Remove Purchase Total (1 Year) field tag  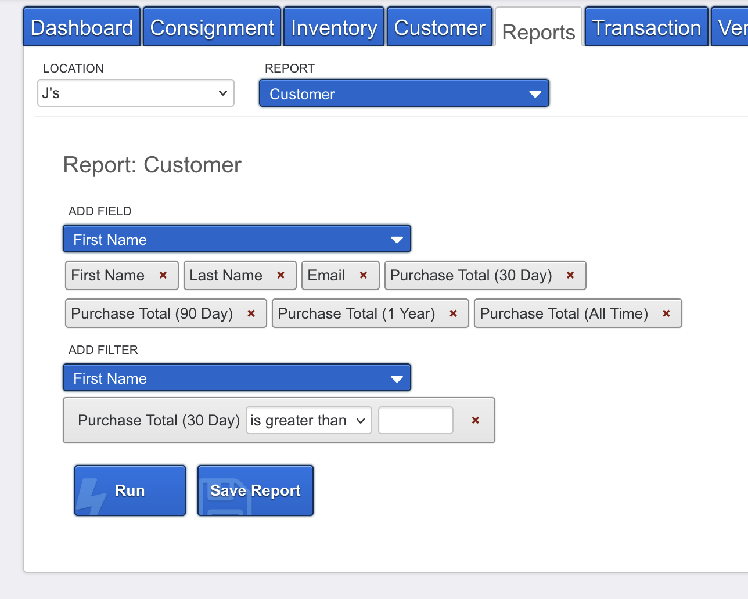(454, 313)
